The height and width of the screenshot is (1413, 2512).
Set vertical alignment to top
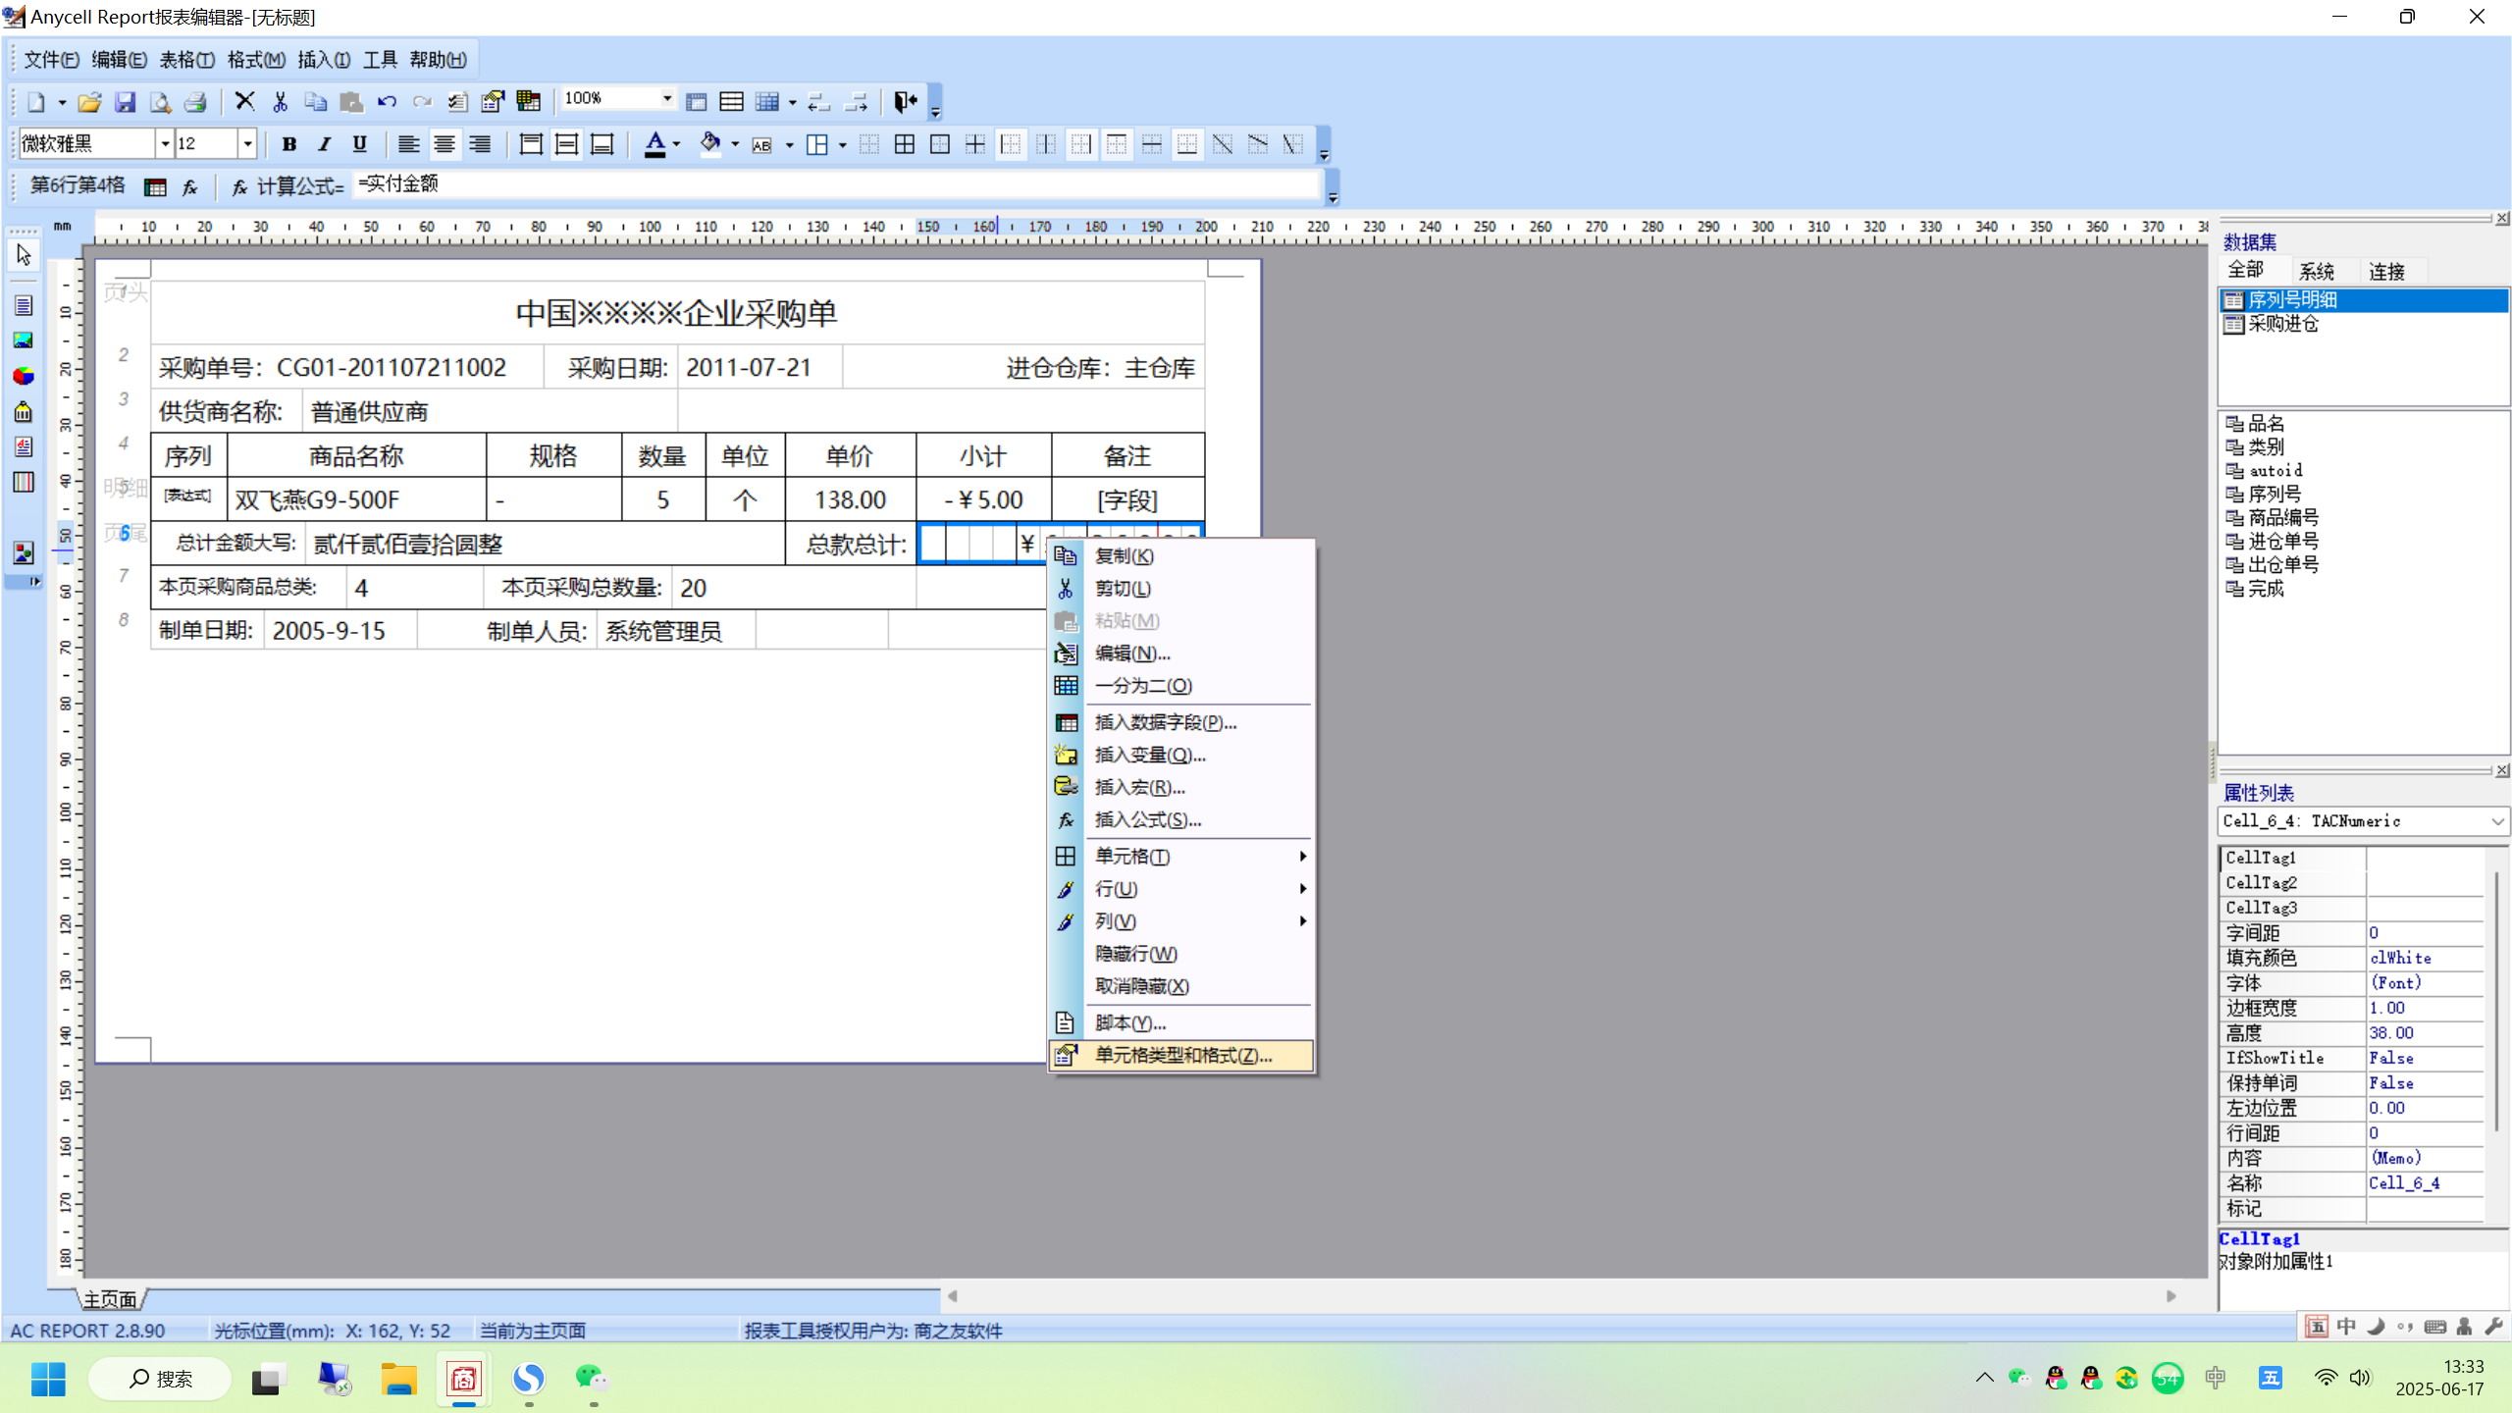tap(531, 145)
